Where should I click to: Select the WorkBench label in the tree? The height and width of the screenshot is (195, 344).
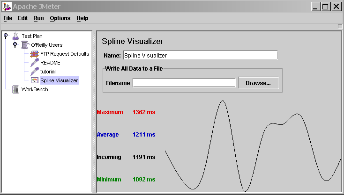35,89
